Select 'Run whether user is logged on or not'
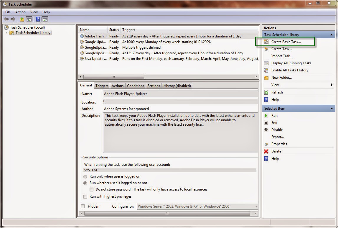This screenshot has width=338, height=228. [85, 183]
